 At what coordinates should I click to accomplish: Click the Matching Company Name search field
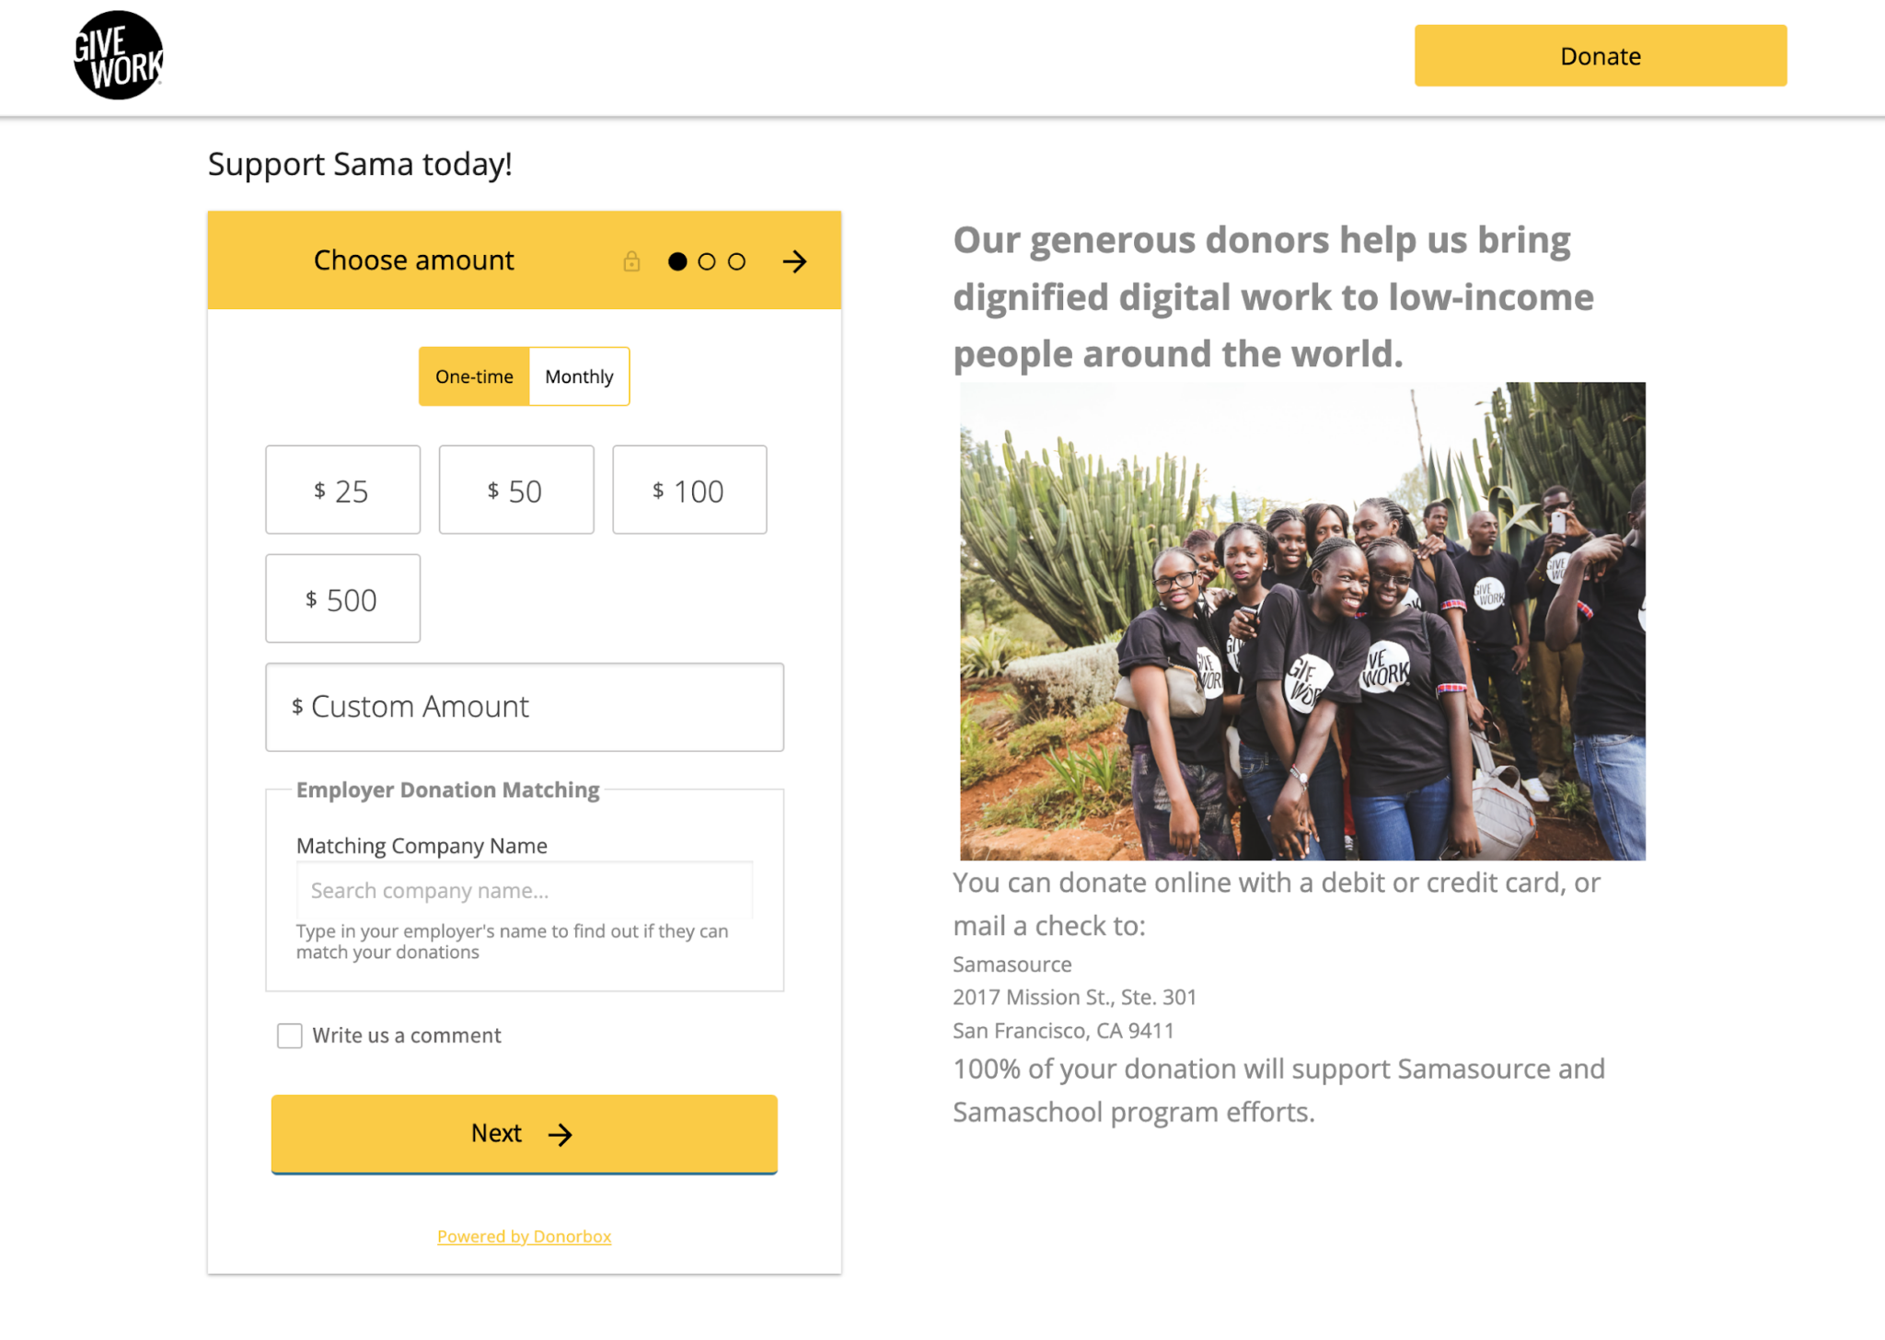[524, 889]
